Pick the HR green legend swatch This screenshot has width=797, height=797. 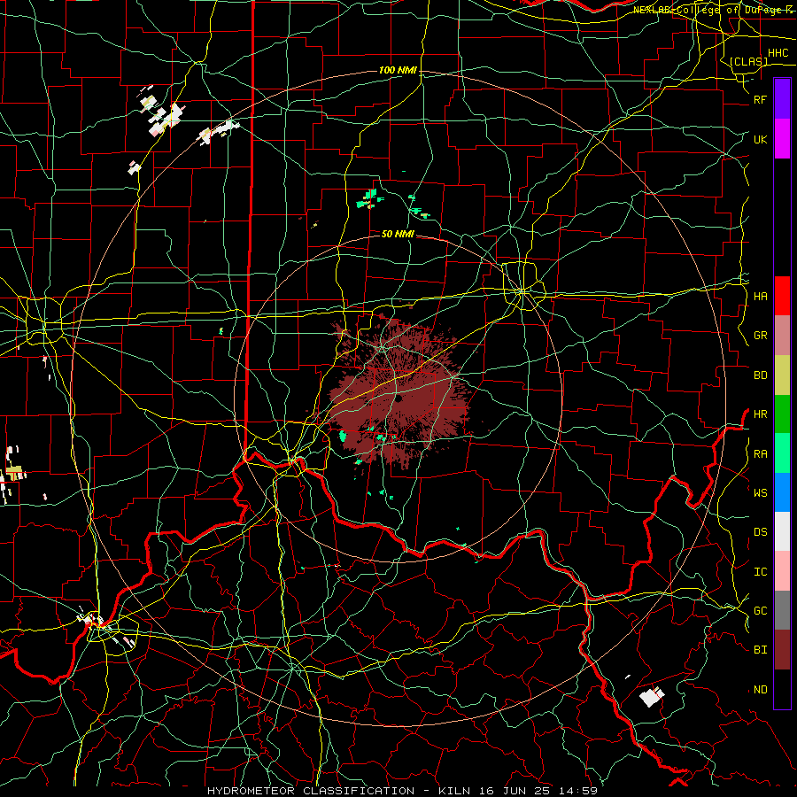(782, 414)
